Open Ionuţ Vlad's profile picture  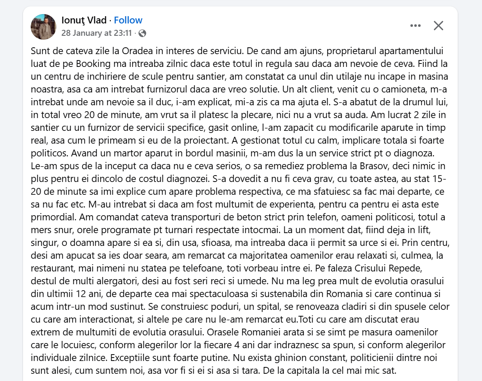click(42, 26)
